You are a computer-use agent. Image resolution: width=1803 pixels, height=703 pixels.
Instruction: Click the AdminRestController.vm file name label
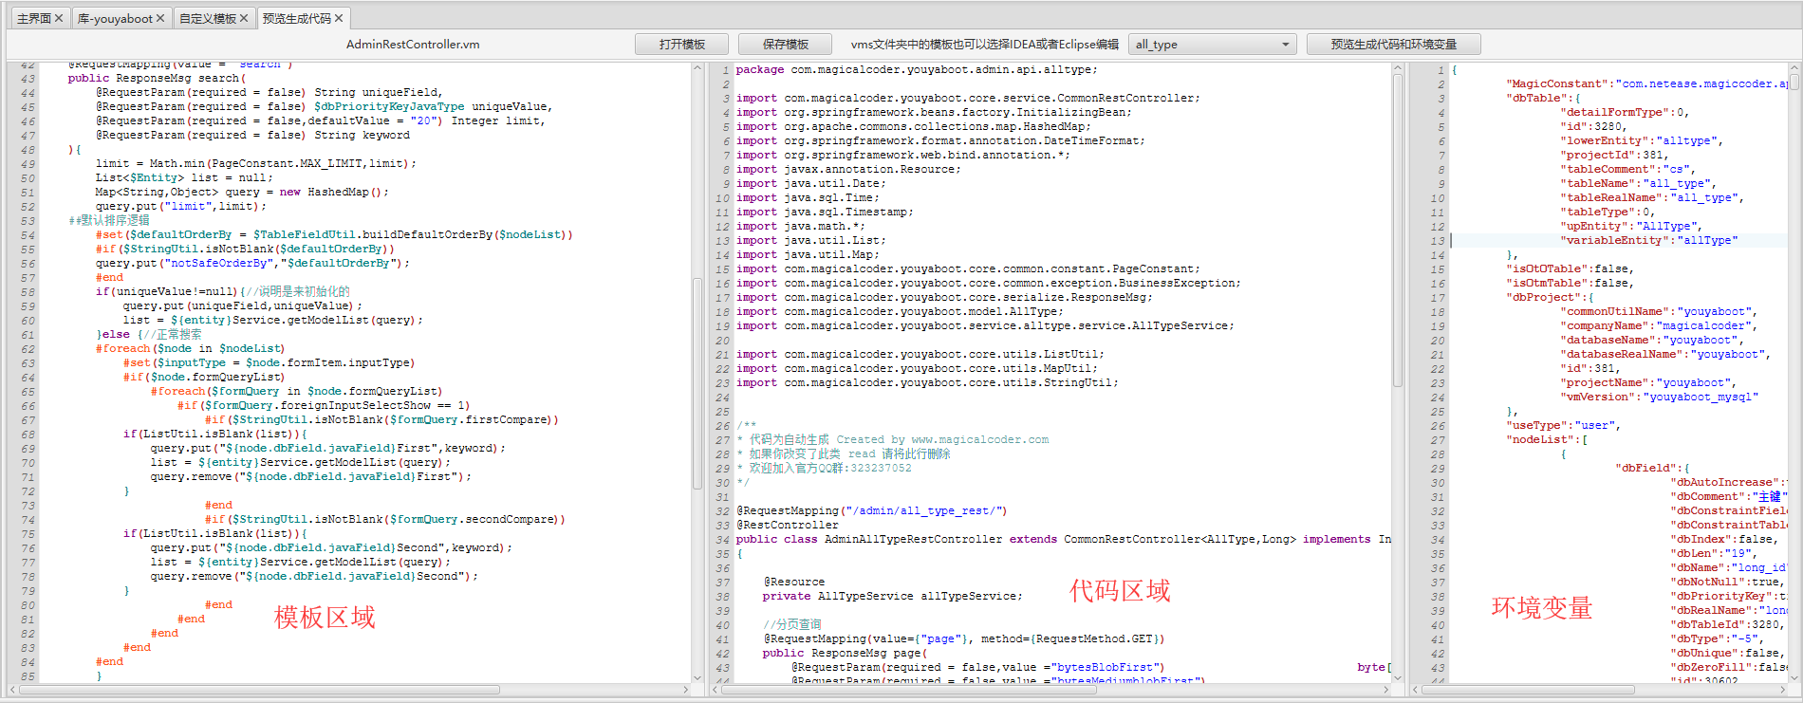click(413, 45)
